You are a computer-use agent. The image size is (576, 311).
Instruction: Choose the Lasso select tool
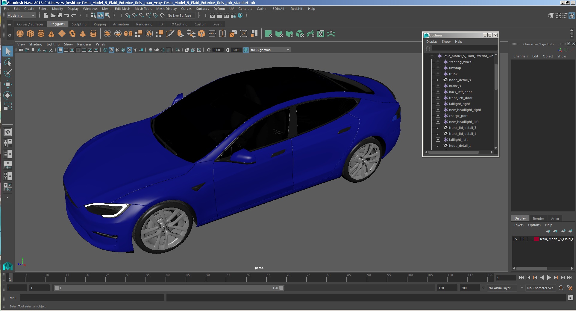[8, 62]
